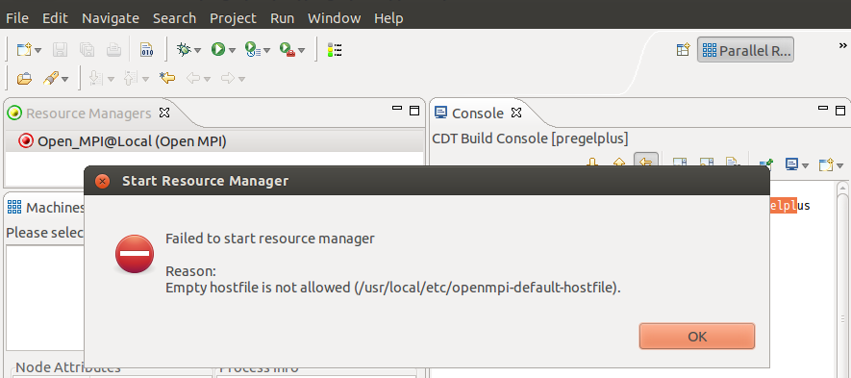
Task: Expand the Run button dropdown arrow
Action: click(233, 51)
